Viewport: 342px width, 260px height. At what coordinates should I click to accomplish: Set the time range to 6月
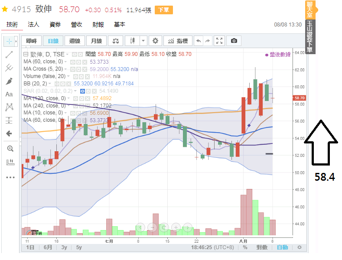point(48,247)
